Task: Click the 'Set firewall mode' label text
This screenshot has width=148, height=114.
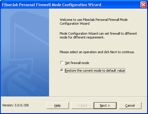Action: 77,63
